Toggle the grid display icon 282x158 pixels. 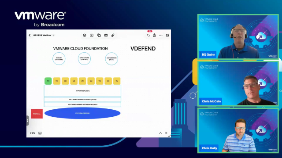(x=166, y=133)
